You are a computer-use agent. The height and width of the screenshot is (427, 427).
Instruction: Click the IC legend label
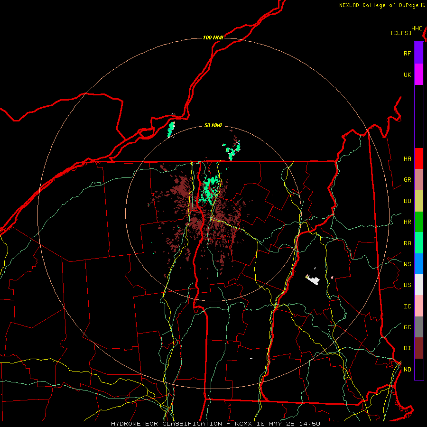[x=407, y=306]
